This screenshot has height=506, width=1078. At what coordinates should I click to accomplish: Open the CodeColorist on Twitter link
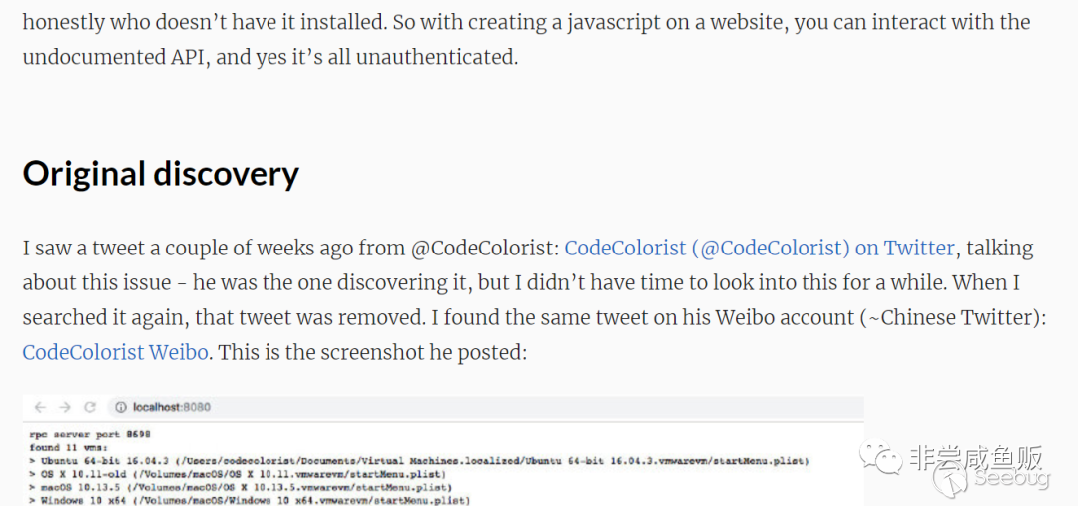pos(759,248)
